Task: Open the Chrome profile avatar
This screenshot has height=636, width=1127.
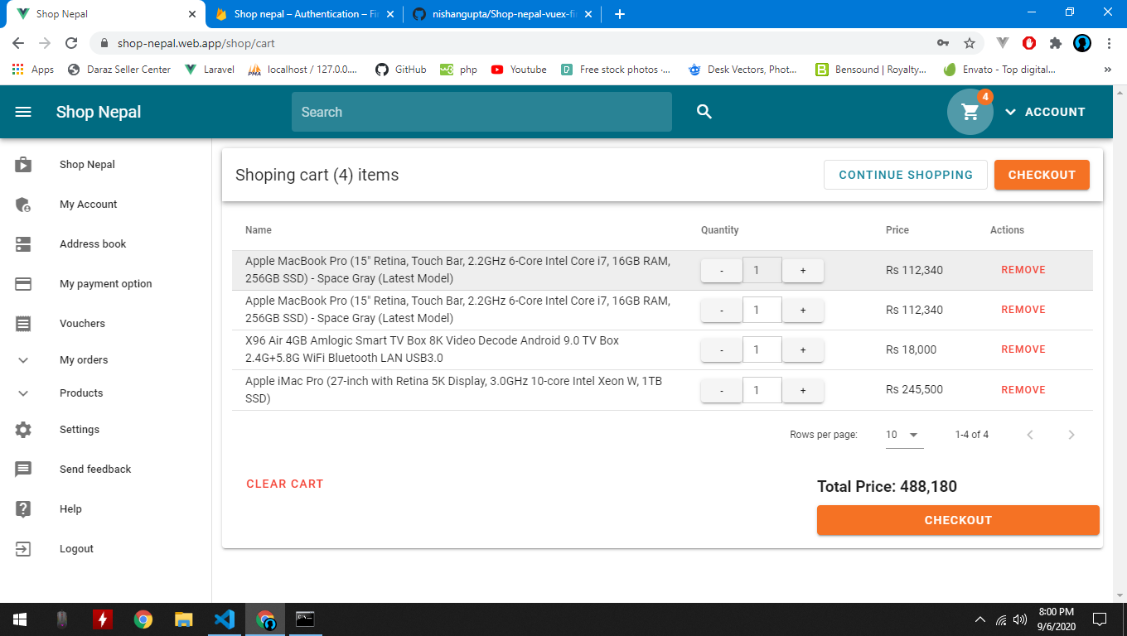Action: pyautogui.click(x=1082, y=43)
